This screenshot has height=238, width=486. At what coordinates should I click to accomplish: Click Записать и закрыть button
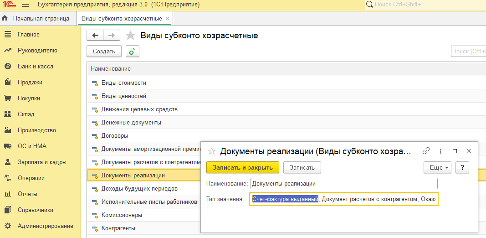(x=243, y=168)
